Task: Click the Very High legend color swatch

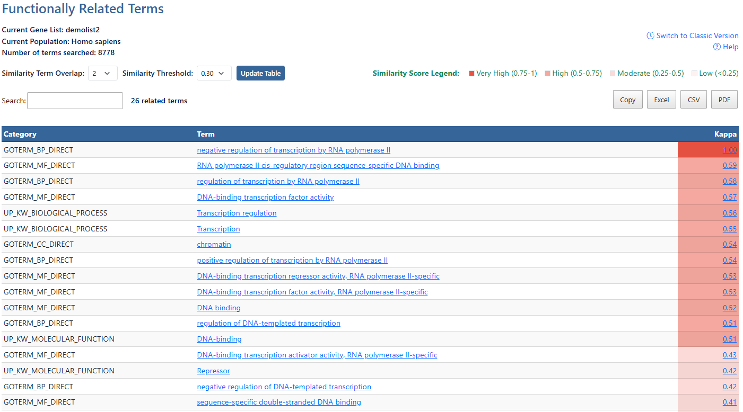Action: pyautogui.click(x=470, y=73)
